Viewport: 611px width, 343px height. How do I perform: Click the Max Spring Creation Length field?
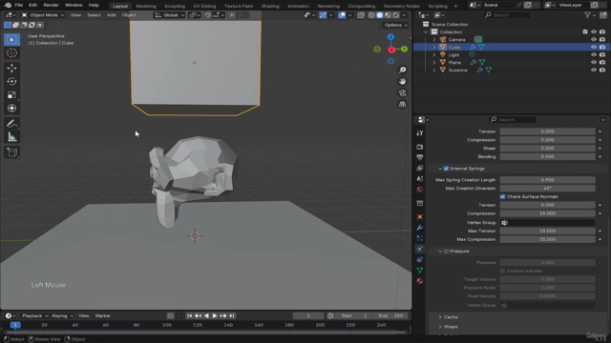(547, 180)
